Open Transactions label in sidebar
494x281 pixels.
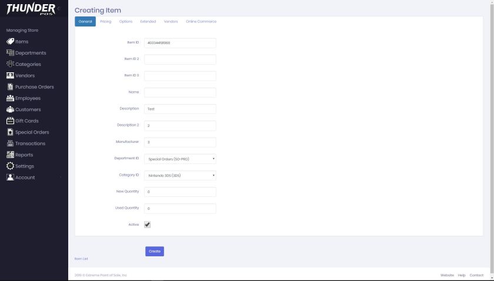(x=30, y=143)
